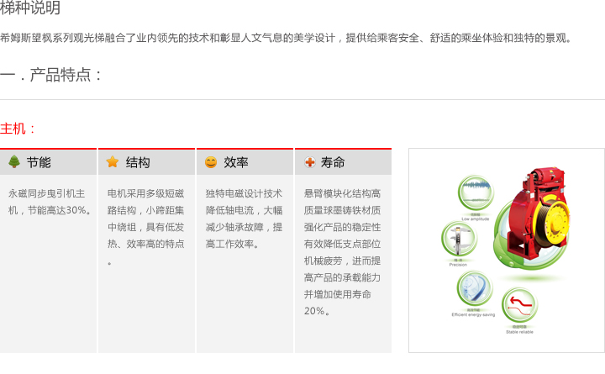Click the smiley face icon beside 效率
The height and width of the screenshot is (374, 605).
click(211, 162)
